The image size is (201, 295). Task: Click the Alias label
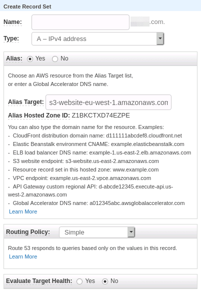[x=14, y=58]
